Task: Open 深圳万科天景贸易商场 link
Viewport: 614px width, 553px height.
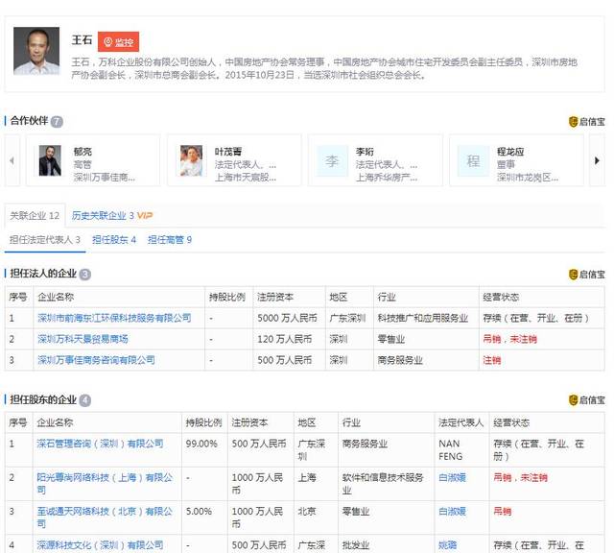Action: coord(83,339)
